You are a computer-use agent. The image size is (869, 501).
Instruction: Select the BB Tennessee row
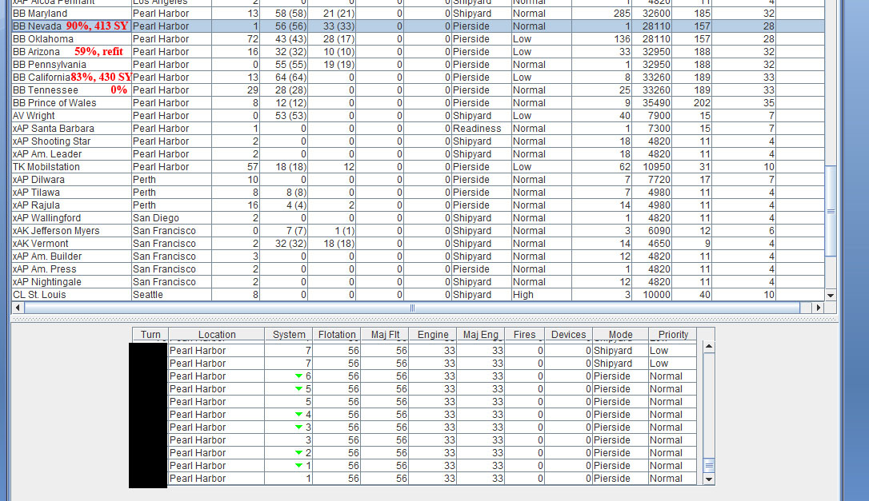[x=418, y=89]
